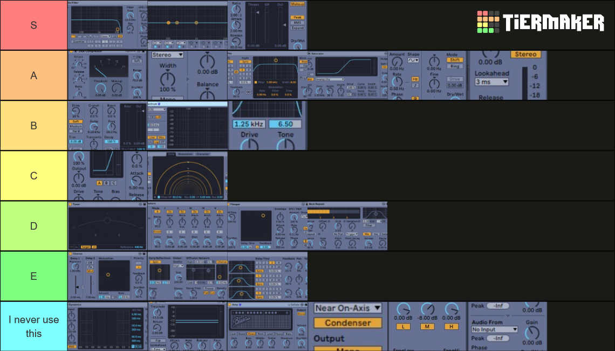615x351 pixels.
Task: Switch Frequency Shifter to Ring mode
Action: 455,66
